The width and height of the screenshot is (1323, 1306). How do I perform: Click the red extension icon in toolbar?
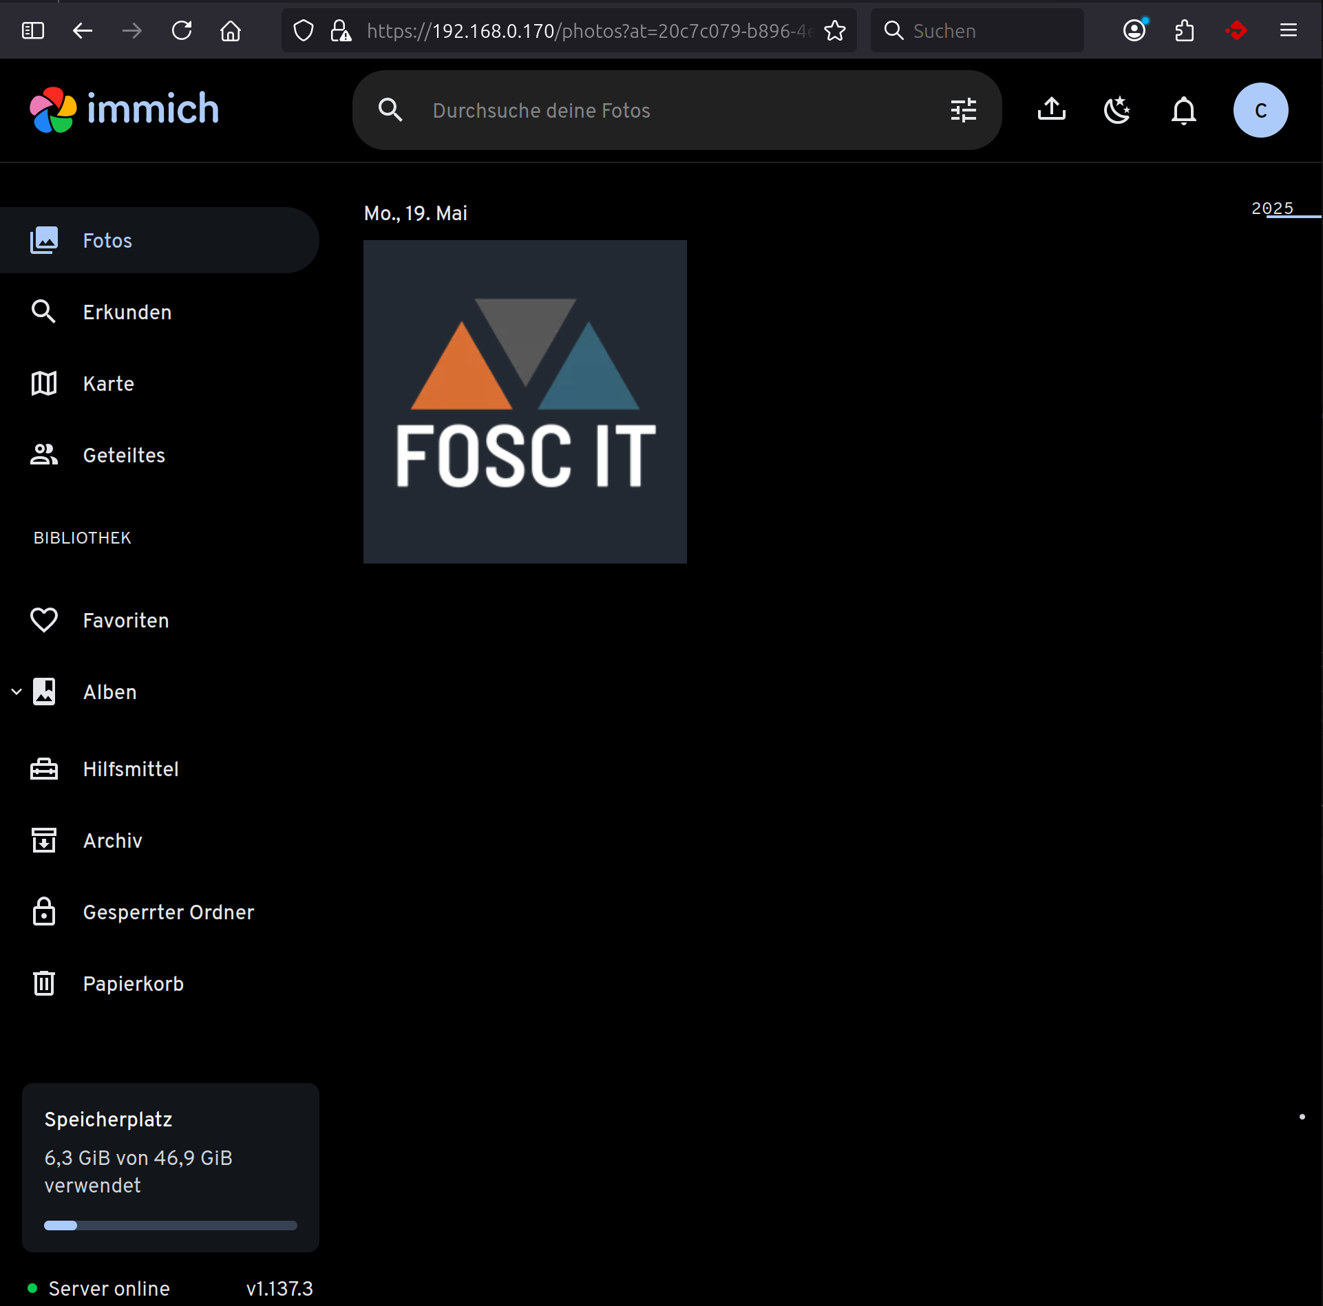[1236, 30]
